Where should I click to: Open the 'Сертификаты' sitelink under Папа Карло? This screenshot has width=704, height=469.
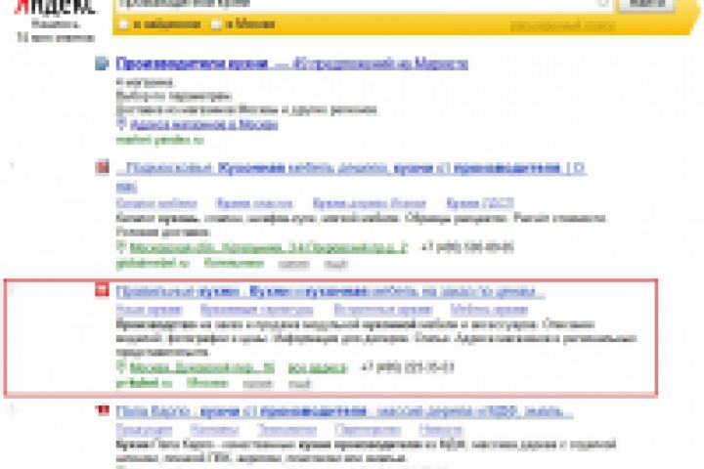tap(368, 430)
